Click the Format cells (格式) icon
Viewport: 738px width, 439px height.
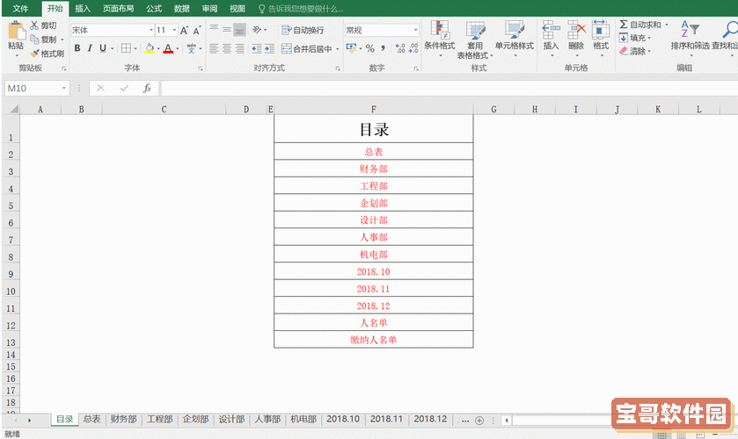point(601,30)
